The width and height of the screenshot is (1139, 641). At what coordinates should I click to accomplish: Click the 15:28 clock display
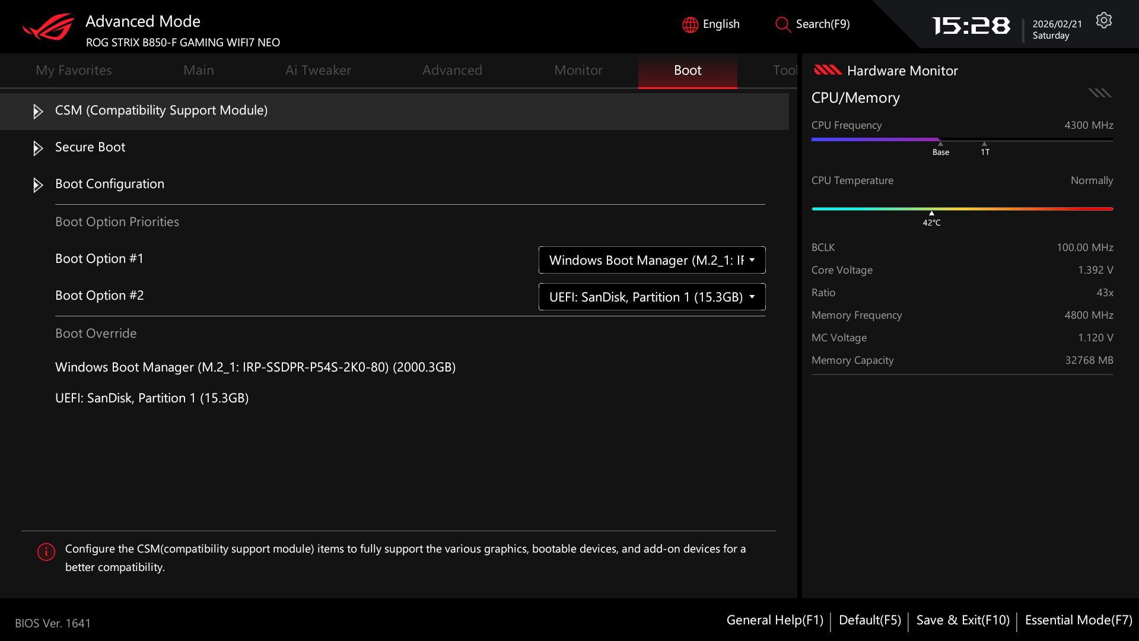(971, 26)
